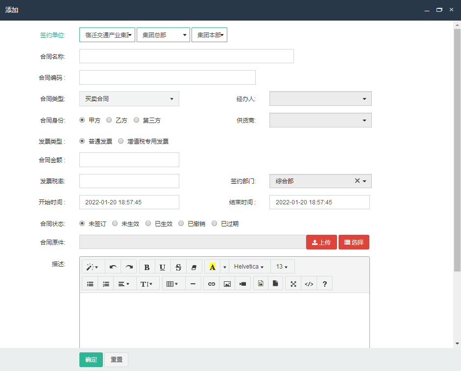
Task: Click the eraser icon to clear formatting
Action: [194, 267]
